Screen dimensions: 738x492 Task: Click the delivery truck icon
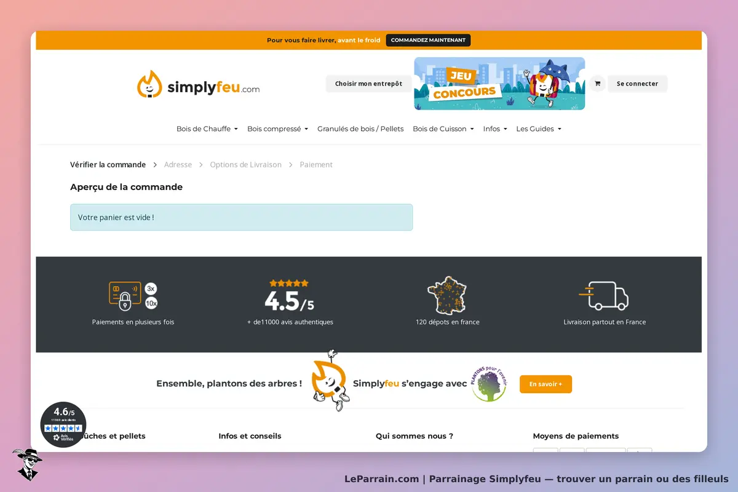[x=605, y=296]
